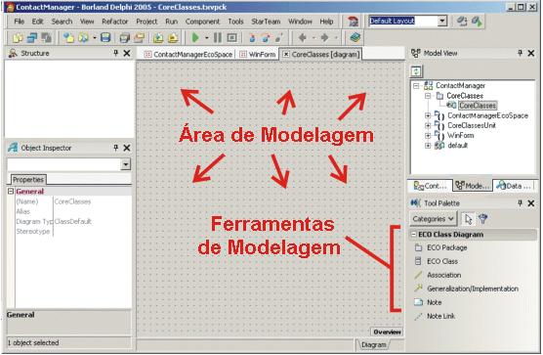Select the CoreClasses [diagram] tab
Screen dimensions: 543x355
click(321, 55)
